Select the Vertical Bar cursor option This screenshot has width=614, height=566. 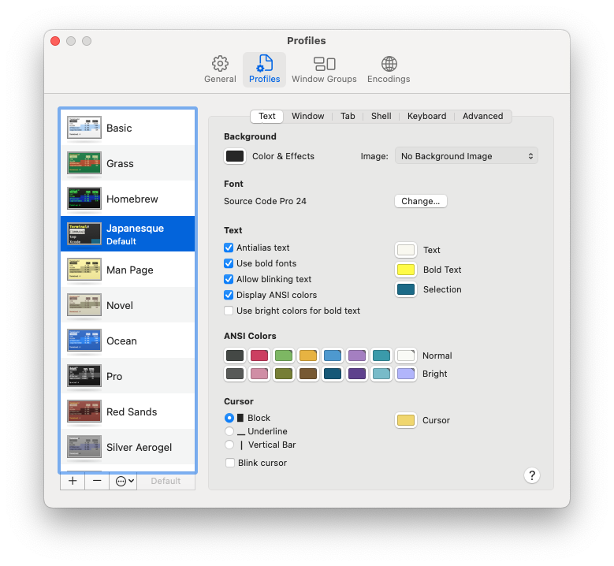[x=229, y=445]
